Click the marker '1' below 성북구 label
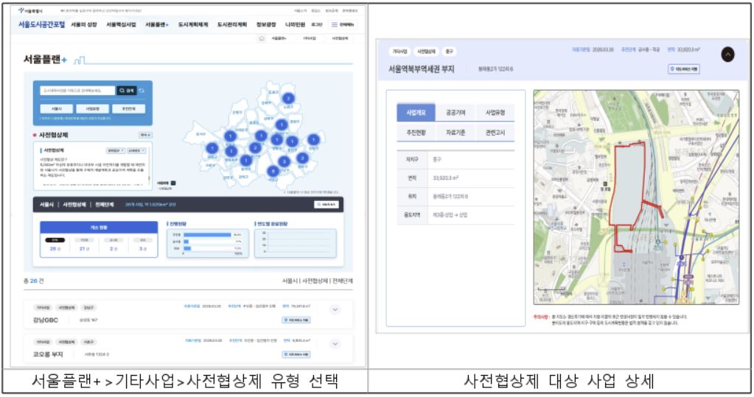 (x=282, y=124)
